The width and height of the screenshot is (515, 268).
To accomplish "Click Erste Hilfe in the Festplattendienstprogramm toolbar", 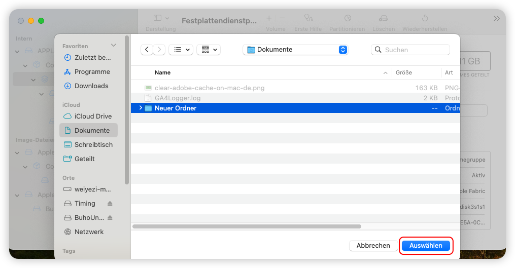I will [308, 23].
